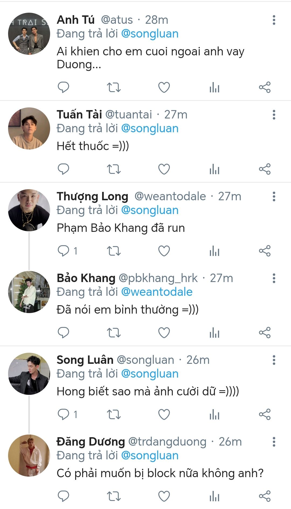Open three-dot menu on Tuấn Tài's tweet
The width and height of the screenshot is (291, 509).
(274, 115)
